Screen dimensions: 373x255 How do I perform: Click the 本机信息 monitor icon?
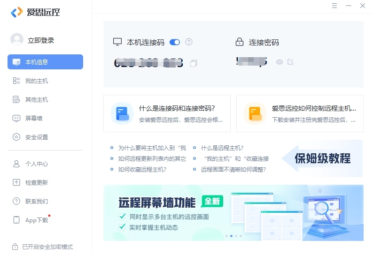tap(16, 62)
